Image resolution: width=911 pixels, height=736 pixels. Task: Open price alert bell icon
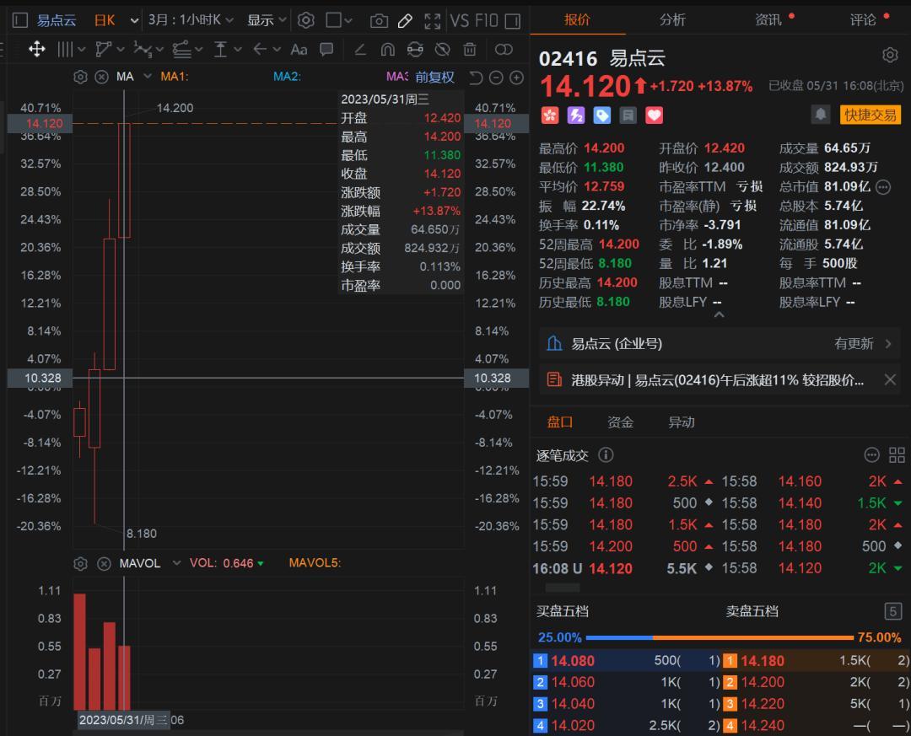coord(820,114)
